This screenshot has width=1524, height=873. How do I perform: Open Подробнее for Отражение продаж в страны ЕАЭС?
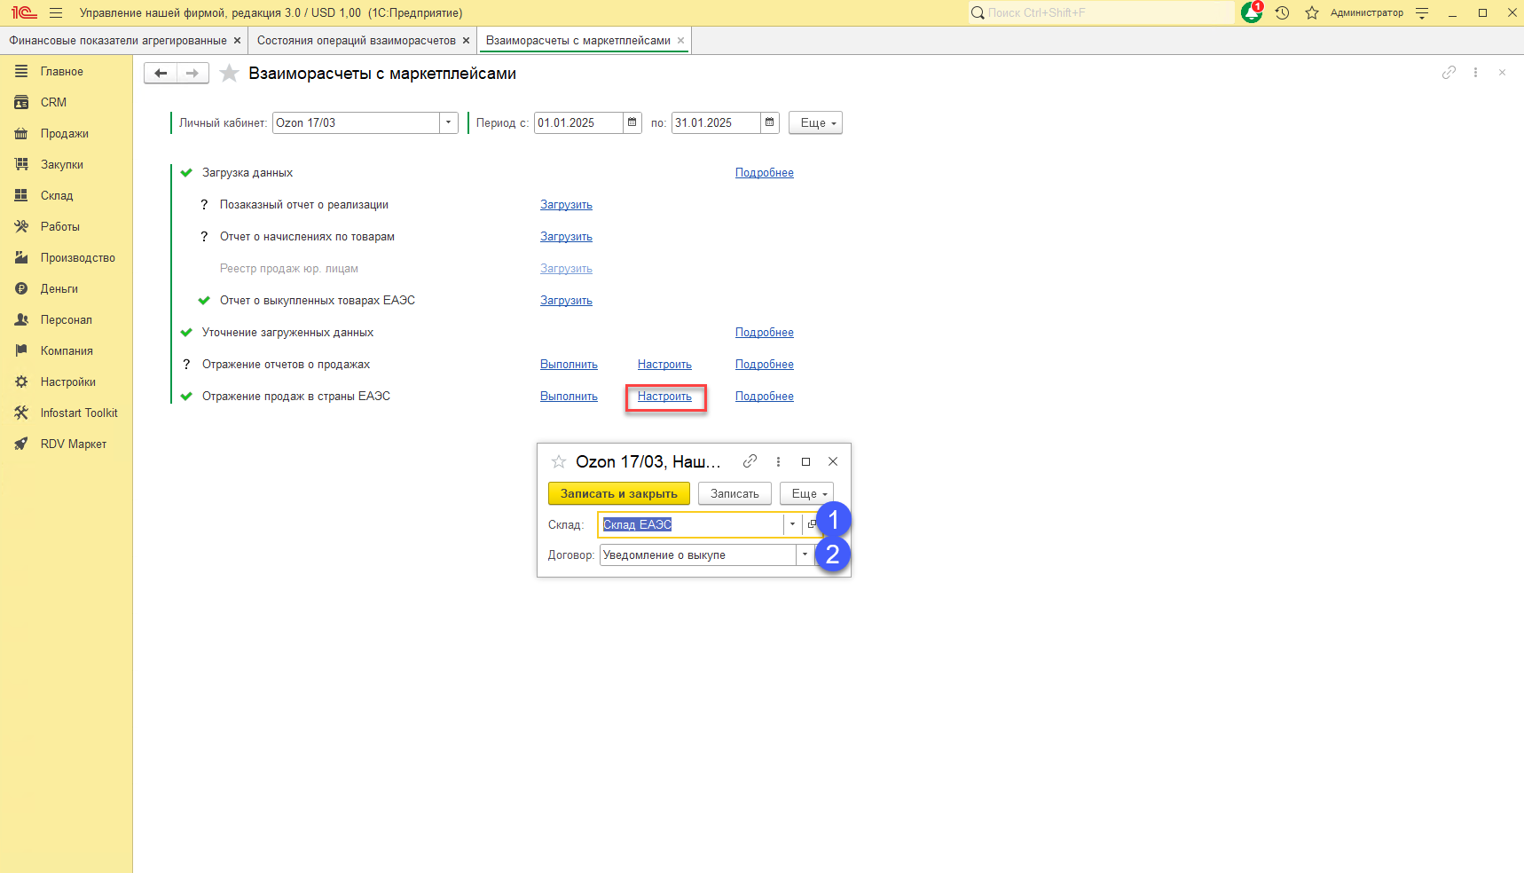[765, 397]
